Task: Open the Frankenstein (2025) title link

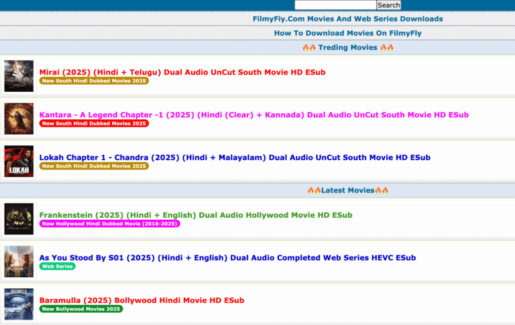Action: [195, 215]
